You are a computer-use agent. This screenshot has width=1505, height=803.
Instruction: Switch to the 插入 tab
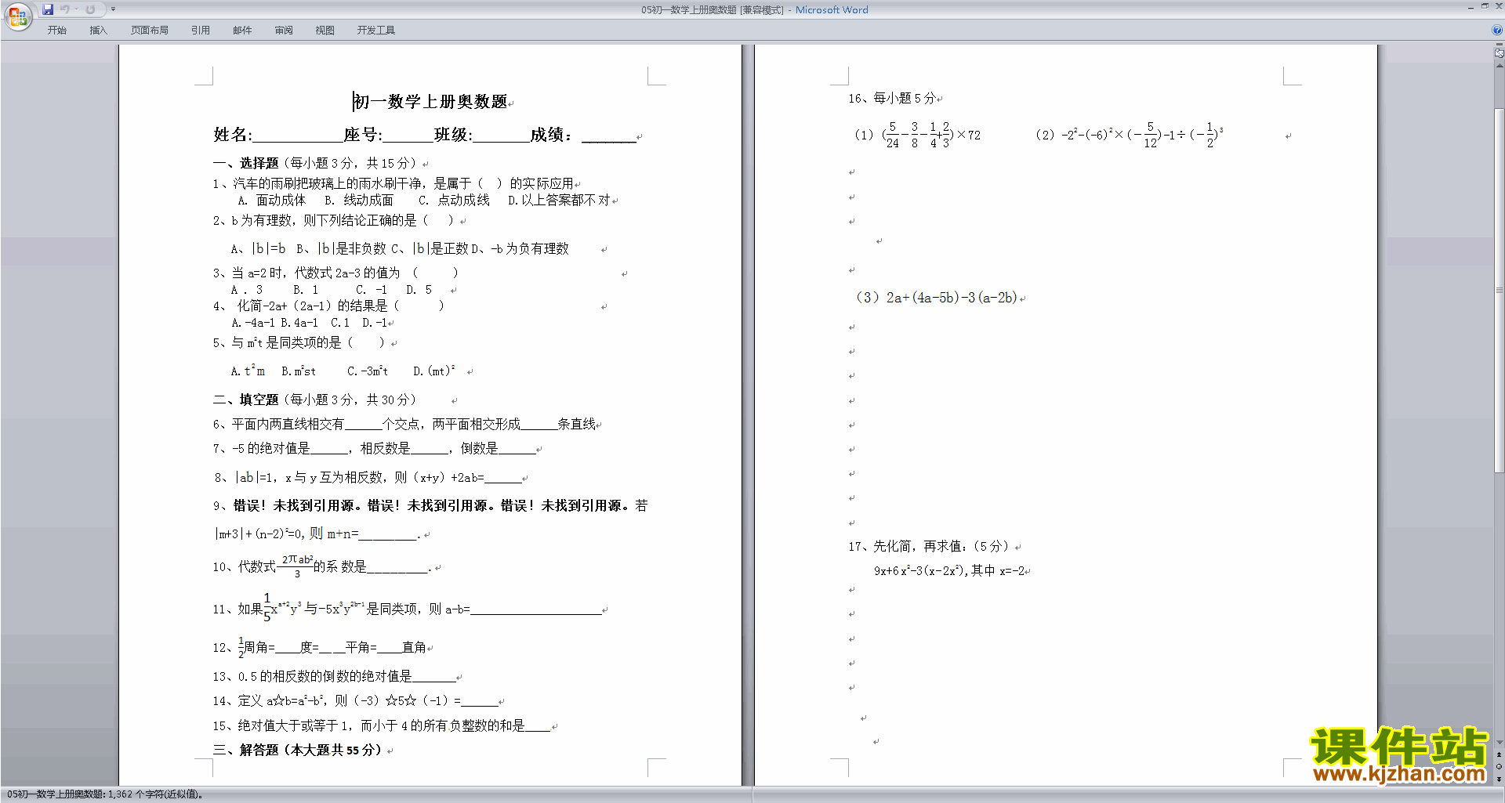[98, 31]
